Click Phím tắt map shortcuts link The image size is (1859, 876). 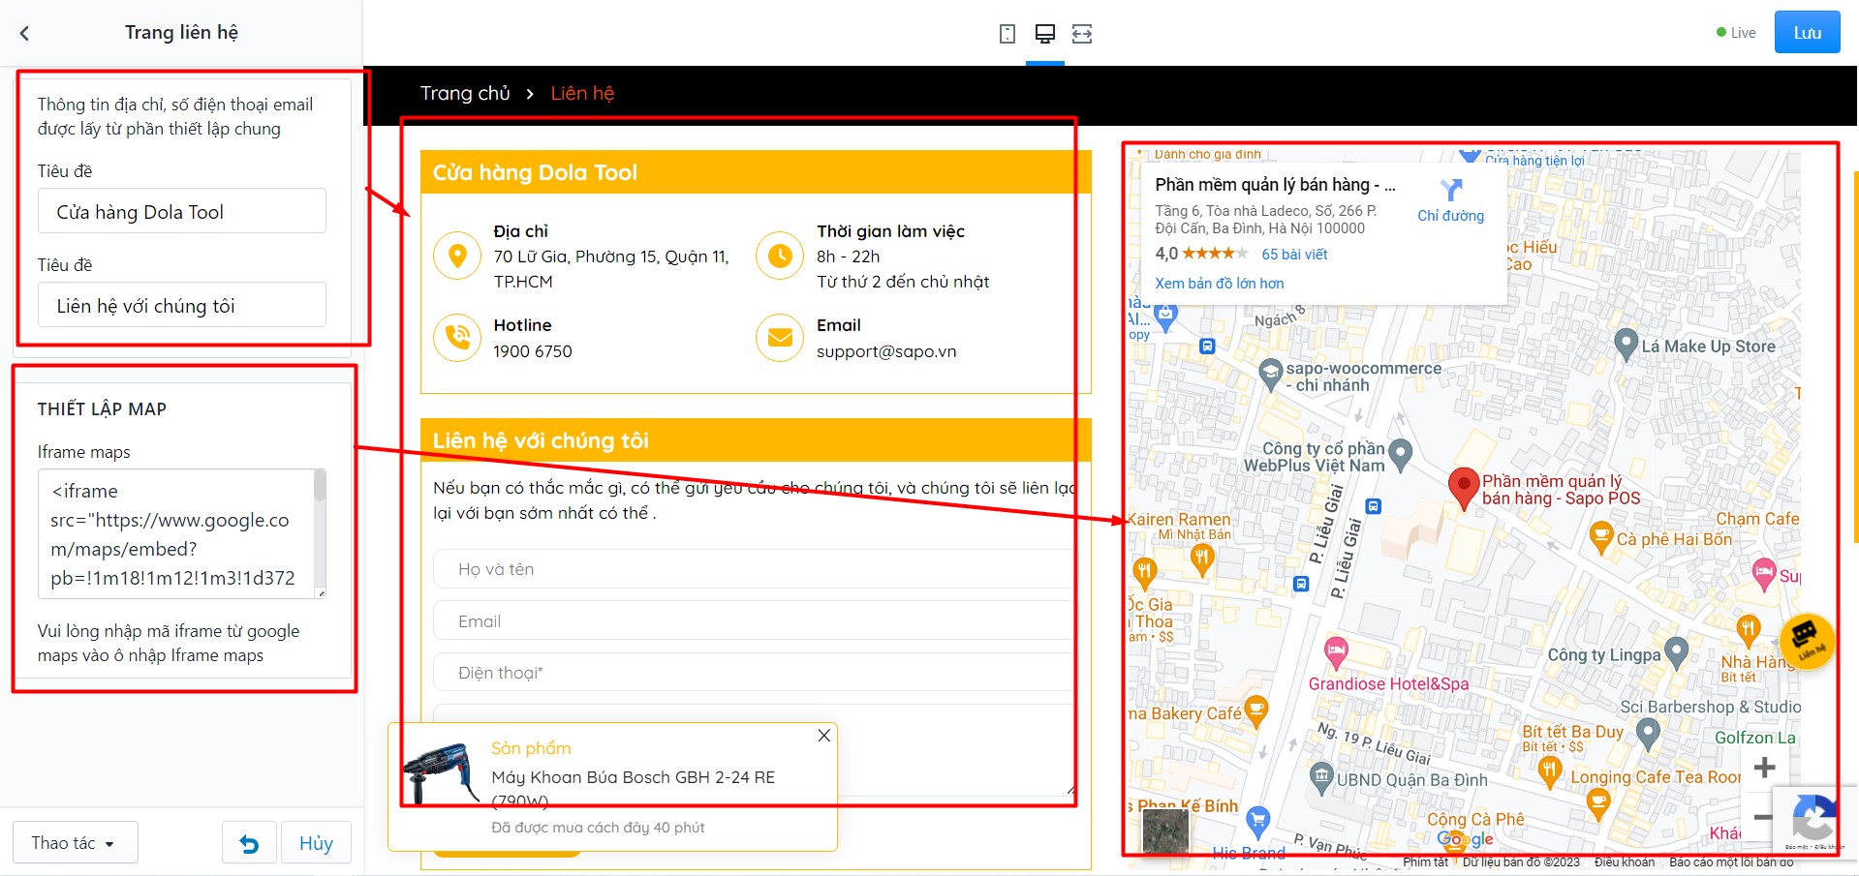point(1426,861)
